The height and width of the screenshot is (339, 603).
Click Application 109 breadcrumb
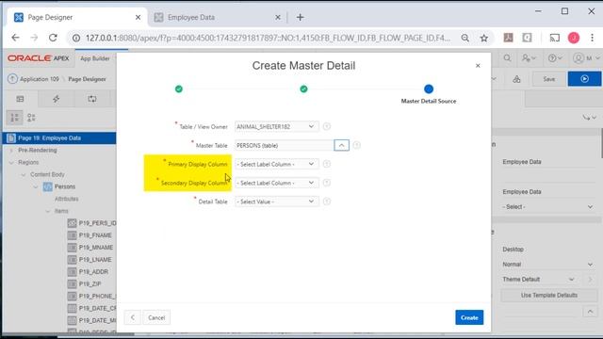point(40,79)
